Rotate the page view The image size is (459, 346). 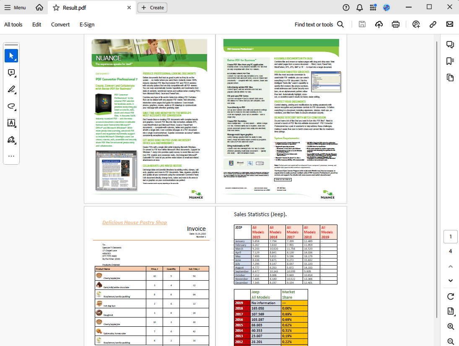click(x=451, y=297)
